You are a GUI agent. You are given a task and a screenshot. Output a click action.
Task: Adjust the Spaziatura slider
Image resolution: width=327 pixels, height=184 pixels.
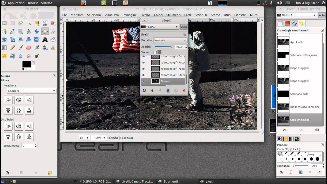[301, 166]
